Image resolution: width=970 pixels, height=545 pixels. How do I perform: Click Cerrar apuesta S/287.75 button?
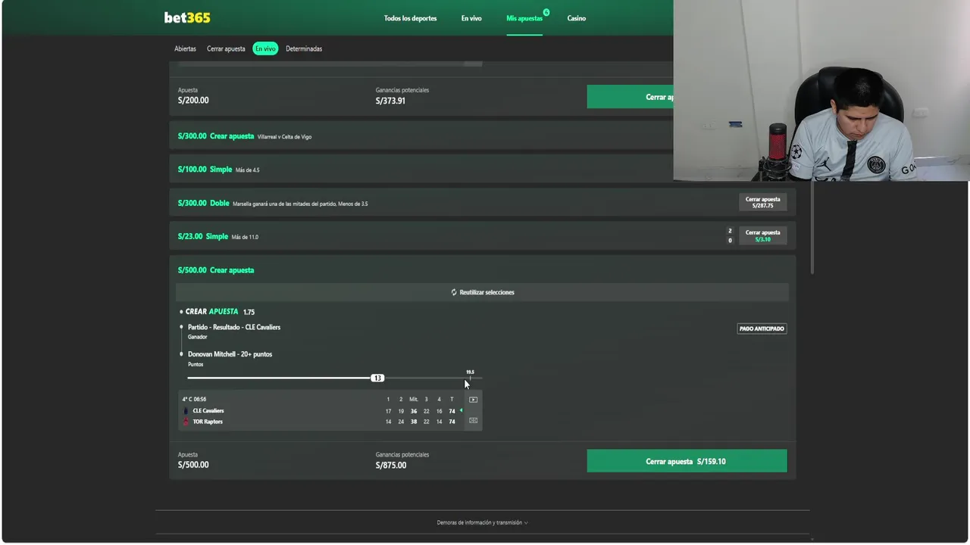click(x=762, y=202)
